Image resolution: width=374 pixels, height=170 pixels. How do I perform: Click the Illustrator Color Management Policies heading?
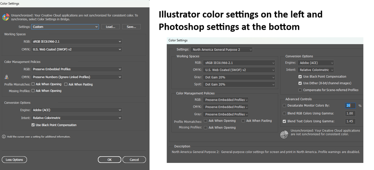(x=22, y=62)
